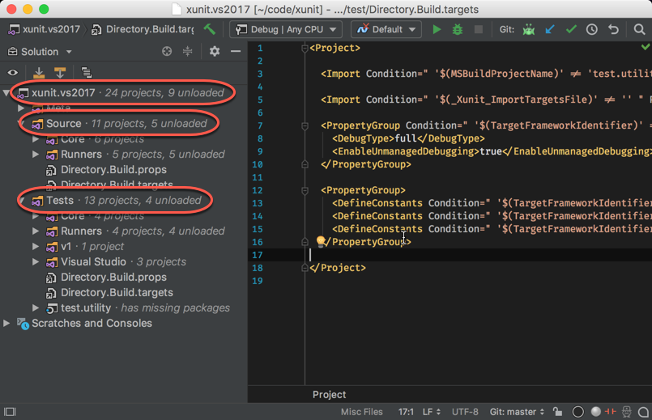Toggle show all files eye icon
The image size is (652, 420).
pyautogui.click(x=13, y=73)
